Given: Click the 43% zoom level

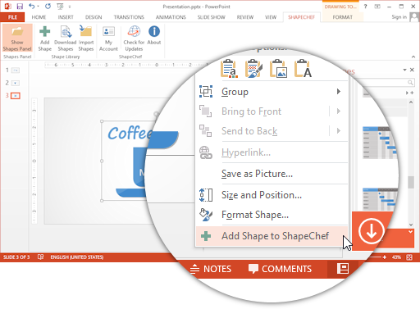Looking at the screenshot, I should (x=396, y=257).
